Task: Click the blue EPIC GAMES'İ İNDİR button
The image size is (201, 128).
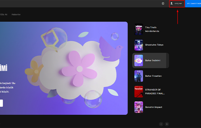Action: click(193, 4)
